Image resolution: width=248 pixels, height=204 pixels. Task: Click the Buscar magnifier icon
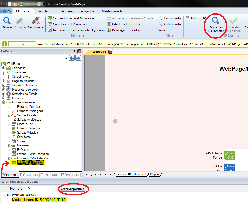click(7, 21)
